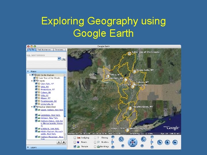Click Lake Tear of the Clouds map marker
This screenshot has height=155, width=207.
coord(129,53)
